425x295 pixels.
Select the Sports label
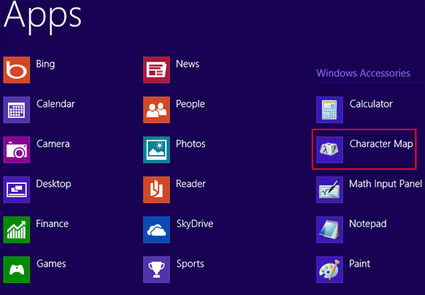191,264
